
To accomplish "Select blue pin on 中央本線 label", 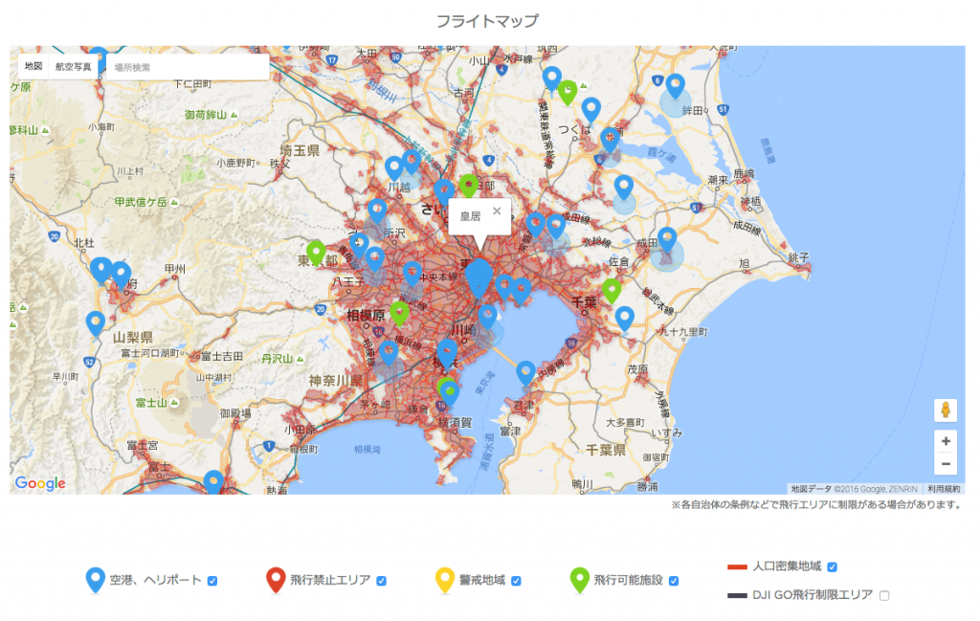I will tap(412, 273).
